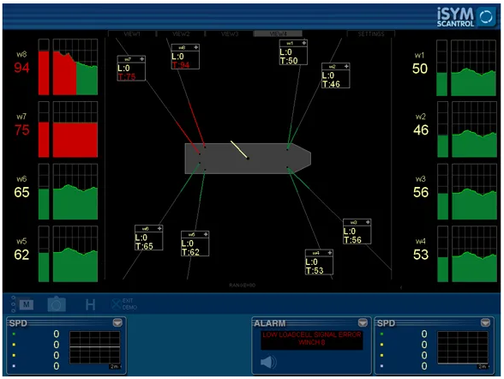Viewport: 504px width, 379px height.
Task: Click the T:65 reading in map
Action: click(x=144, y=246)
